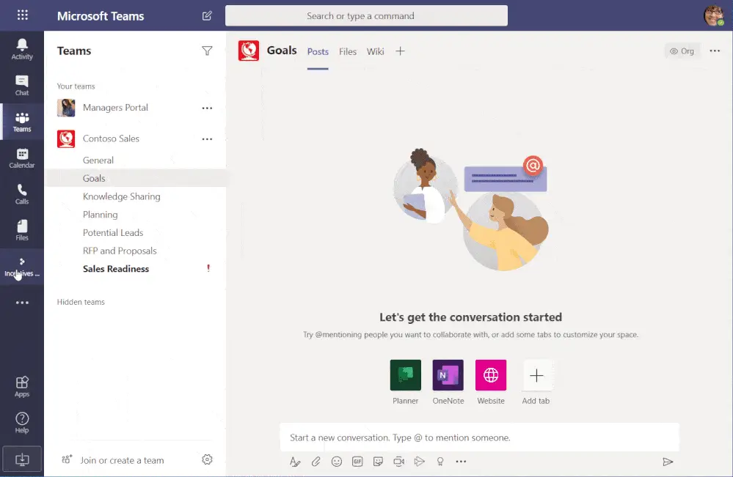Switch to the Wiki tab
The width and height of the screenshot is (733, 477).
[376, 51]
